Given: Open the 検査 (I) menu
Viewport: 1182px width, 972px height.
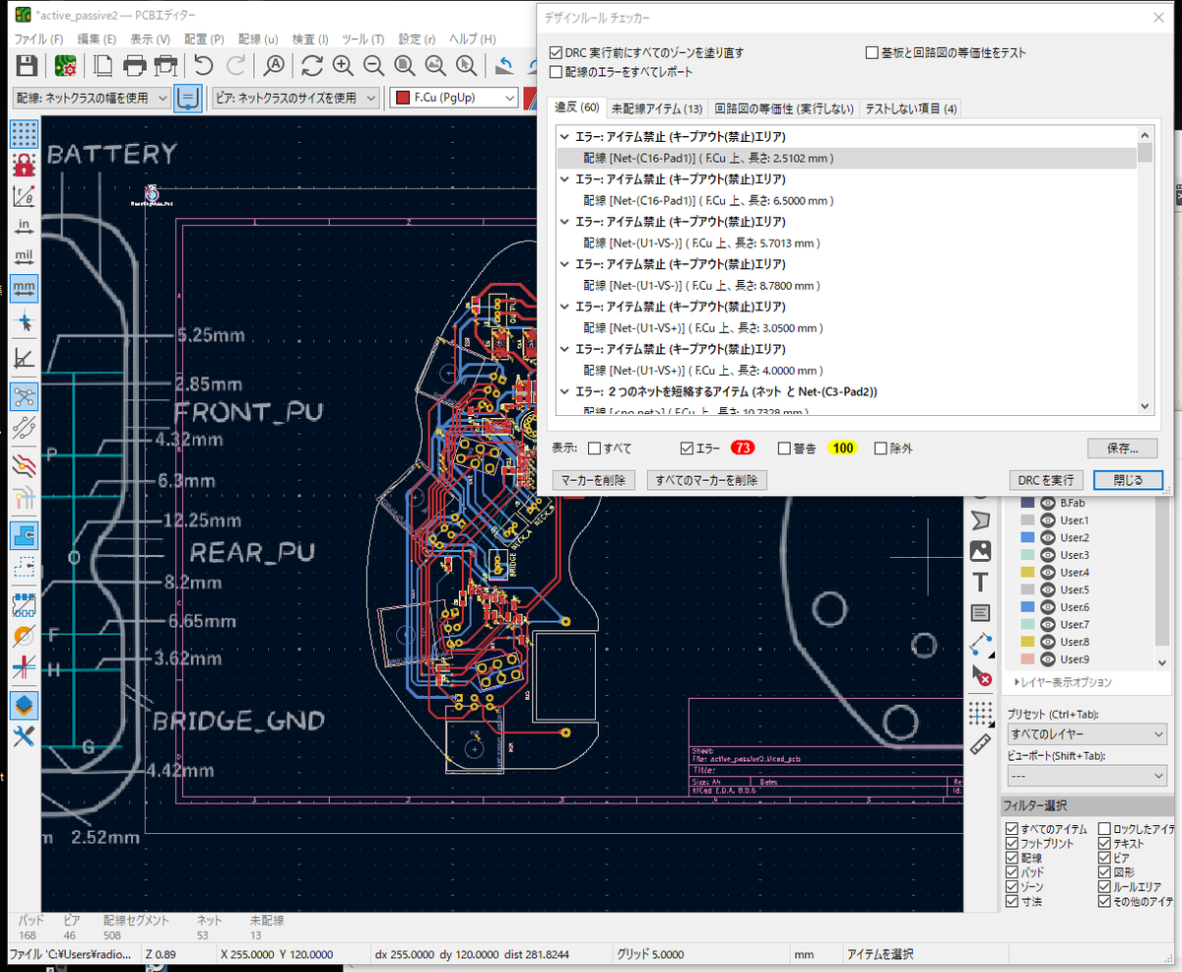Looking at the screenshot, I should coord(309,38).
